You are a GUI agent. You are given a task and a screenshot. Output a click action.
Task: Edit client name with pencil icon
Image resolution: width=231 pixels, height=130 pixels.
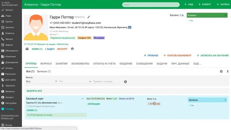[x=88, y=17]
